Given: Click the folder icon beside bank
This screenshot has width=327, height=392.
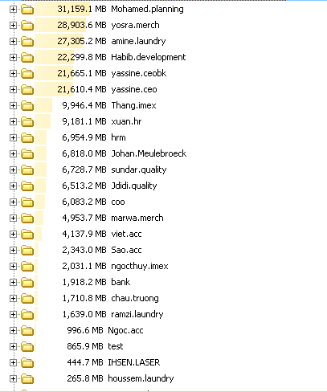Looking at the screenshot, I should coord(27,283).
